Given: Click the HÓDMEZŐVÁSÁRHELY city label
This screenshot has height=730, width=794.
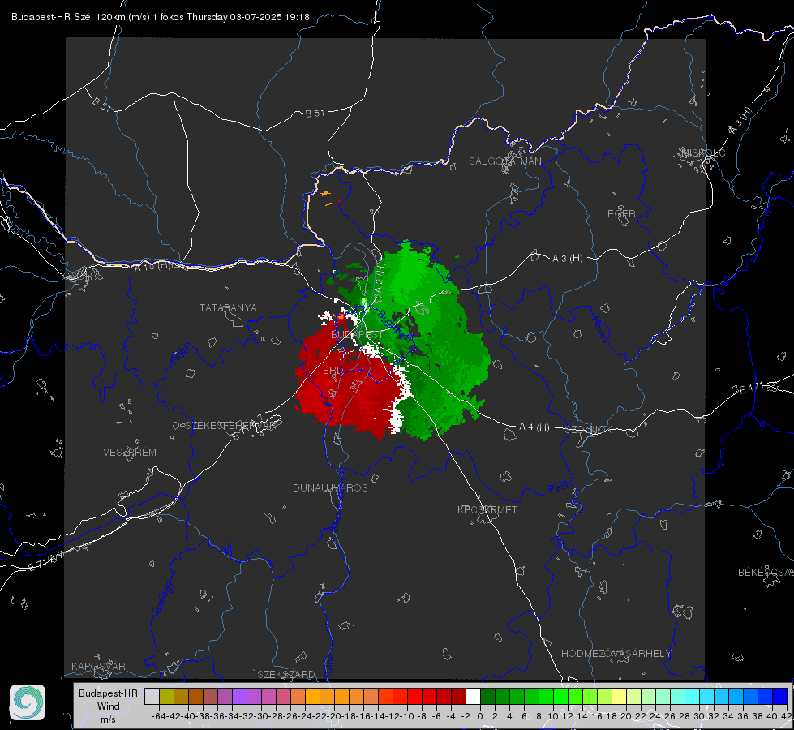Looking at the screenshot, I should tap(616, 654).
